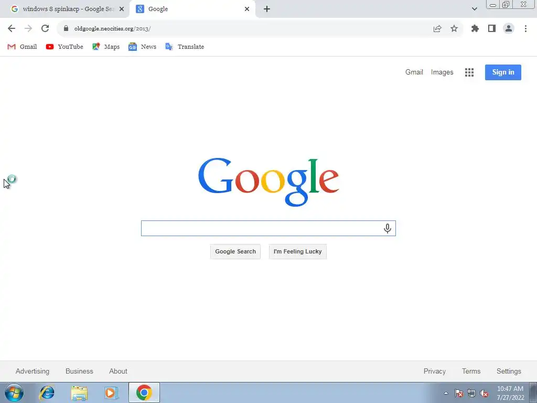Open a new tab with the plus button
This screenshot has width=537, height=403.
click(x=267, y=9)
